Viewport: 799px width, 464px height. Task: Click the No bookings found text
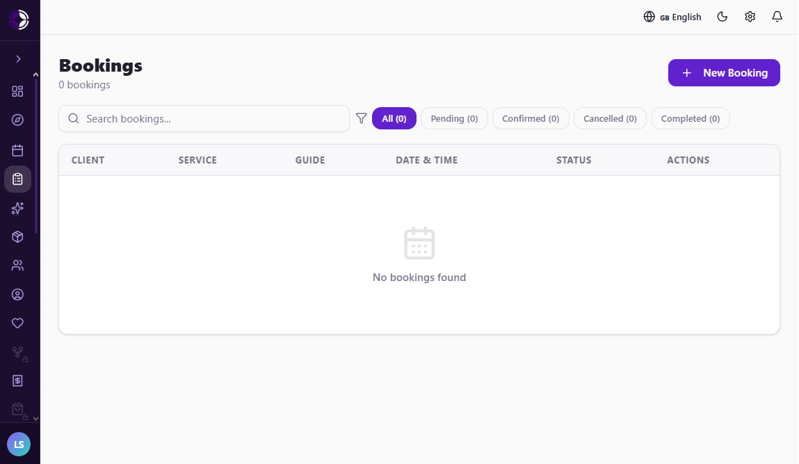pos(419,278)
